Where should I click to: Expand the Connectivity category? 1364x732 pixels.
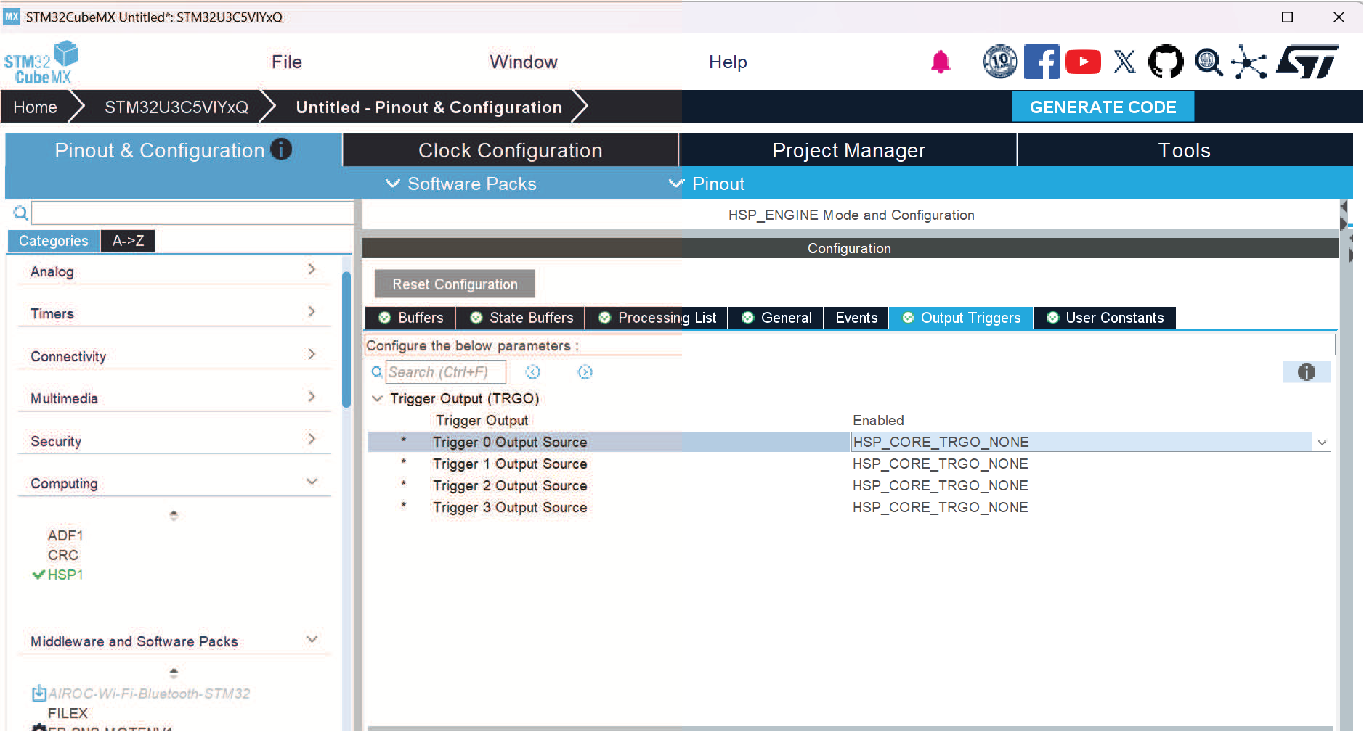pos(312,354)
